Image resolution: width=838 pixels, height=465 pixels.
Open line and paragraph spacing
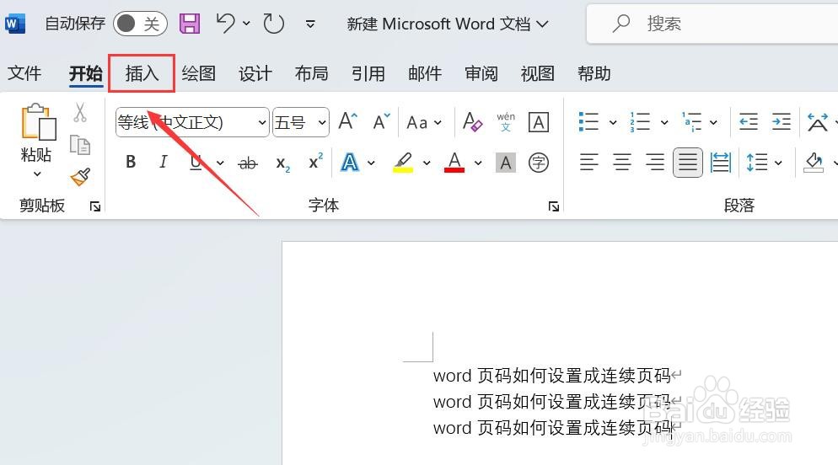pos(757,163)
